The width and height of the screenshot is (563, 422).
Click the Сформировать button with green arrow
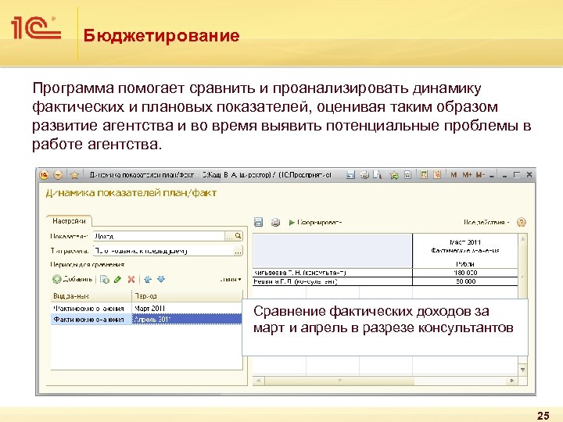315,223
